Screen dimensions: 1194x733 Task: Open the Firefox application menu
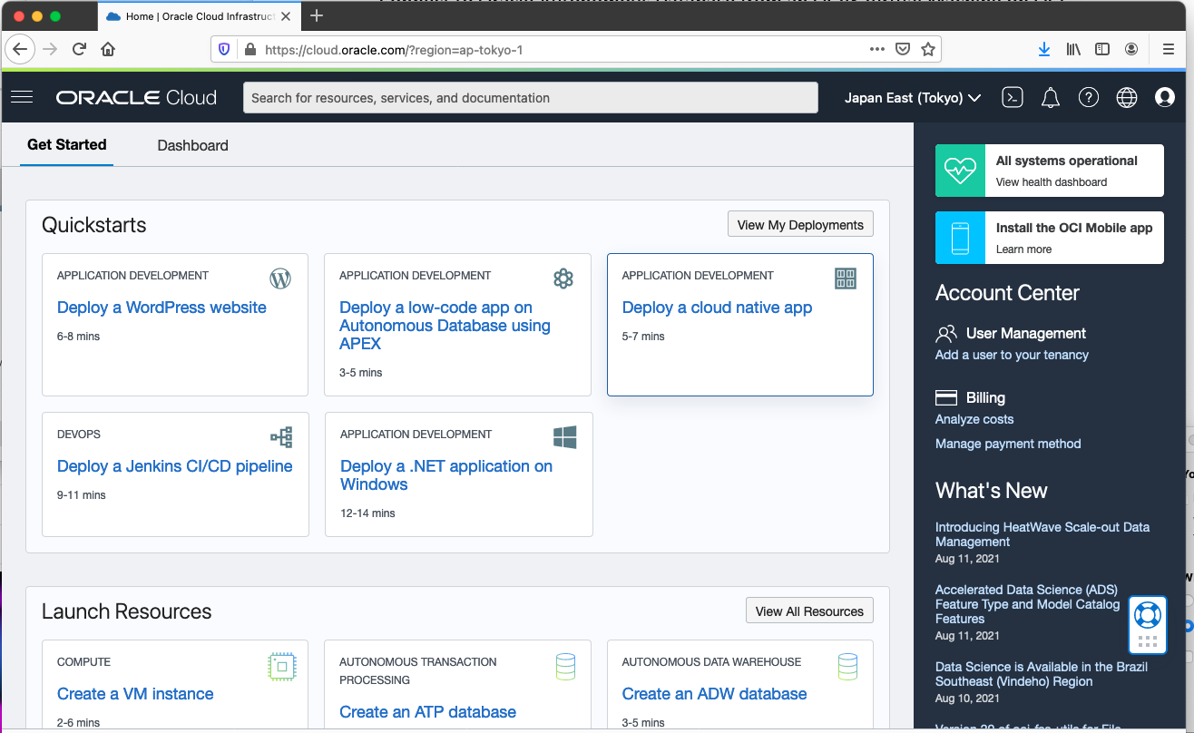tap(1169, 49)
